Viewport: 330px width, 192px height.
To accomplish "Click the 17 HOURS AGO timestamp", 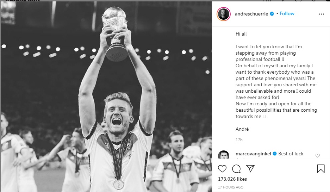I will point(230,187).
